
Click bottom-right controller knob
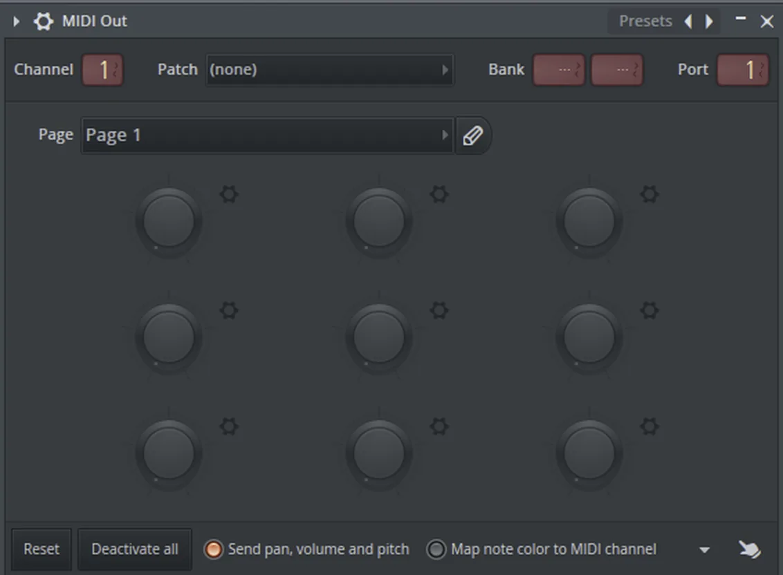coord(589,454)
